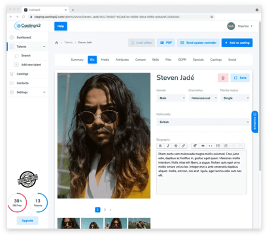This screenshot has height=237, width=268.
Task: Close the Casting42 browser tab
Action: tap(65, 10)
